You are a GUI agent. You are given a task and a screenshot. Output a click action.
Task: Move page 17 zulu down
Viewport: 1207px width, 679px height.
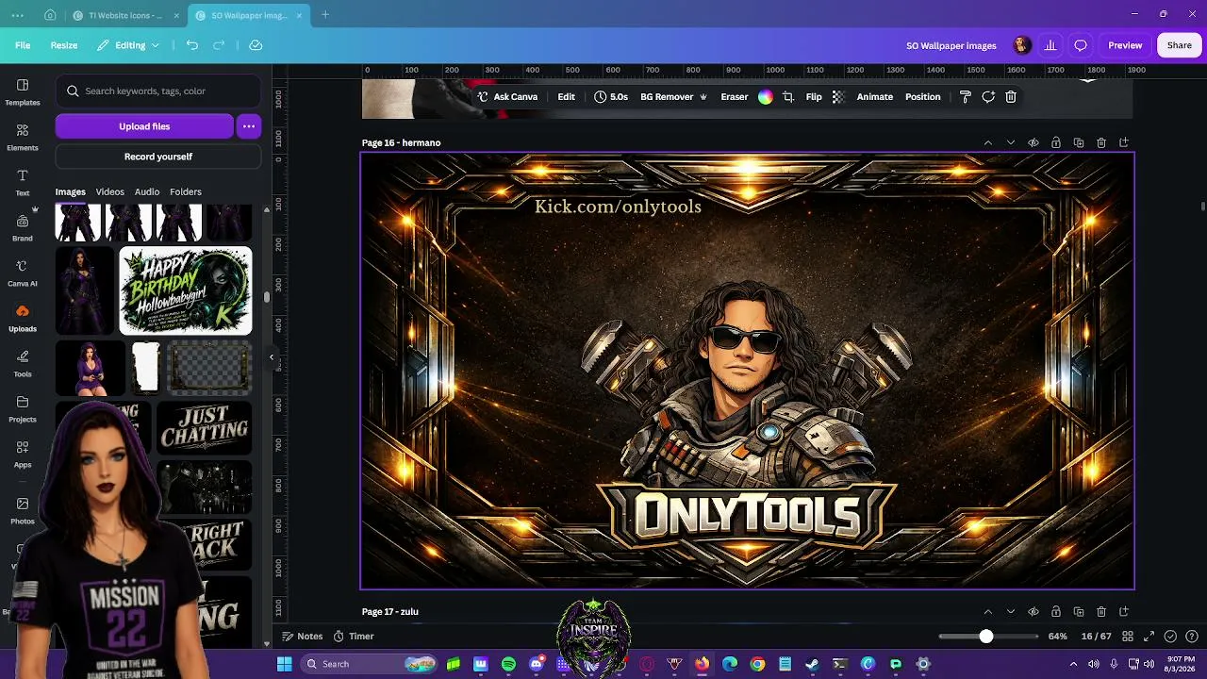coord(1011,612)
